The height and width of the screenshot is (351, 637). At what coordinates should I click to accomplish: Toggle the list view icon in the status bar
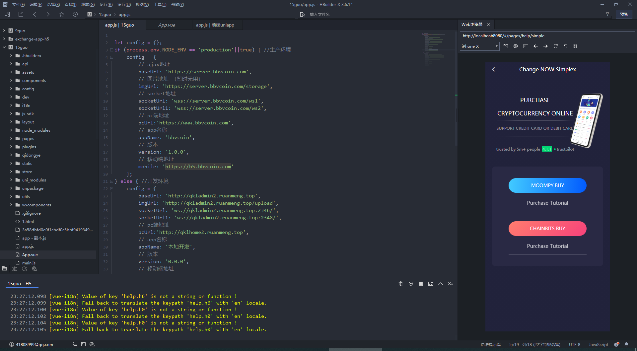tap(75, 344)
